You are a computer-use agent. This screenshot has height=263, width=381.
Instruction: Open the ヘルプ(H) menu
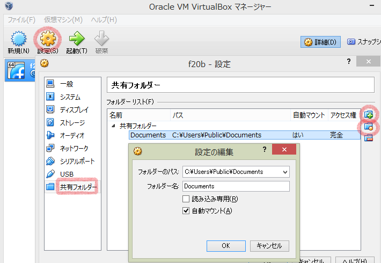pyautogui.click(x=104, y=20)
